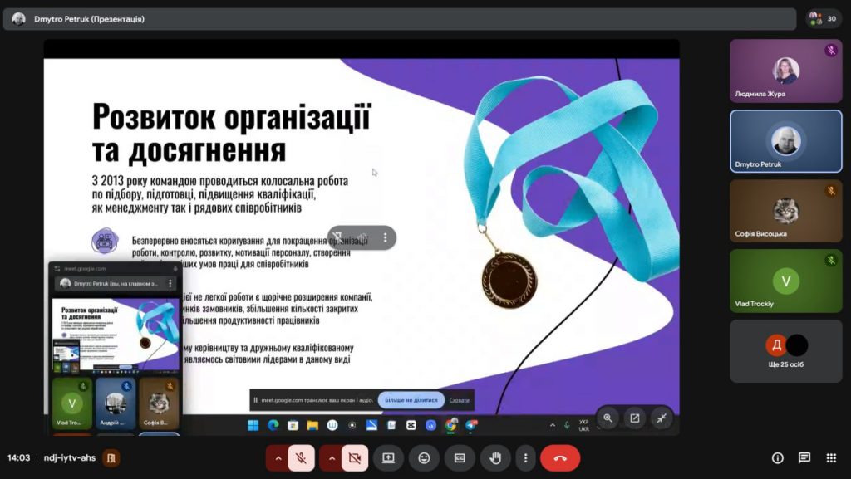Screen dimensions: 851x479
Task: Show the participants list with 30 people
Action: tap(823, 18)
